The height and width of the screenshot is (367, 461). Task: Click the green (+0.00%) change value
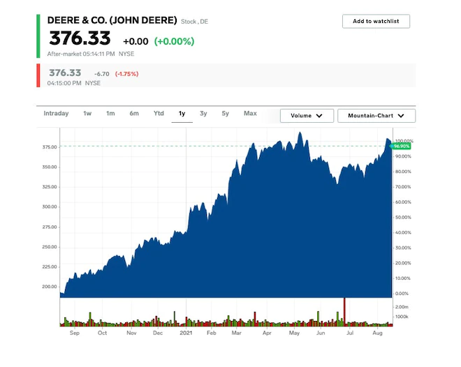(175, 41)
